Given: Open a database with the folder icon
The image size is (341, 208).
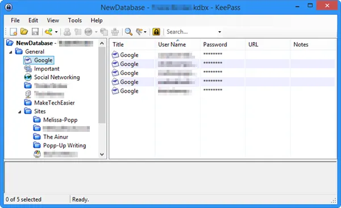Looking at the screenshot, I should [24, 32].
